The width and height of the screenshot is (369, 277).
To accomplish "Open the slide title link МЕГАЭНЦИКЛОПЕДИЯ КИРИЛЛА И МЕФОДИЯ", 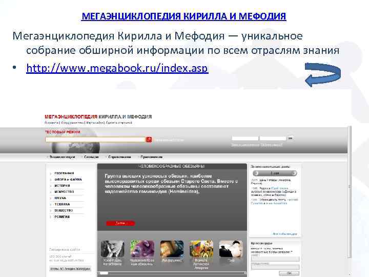I will pos(184,16).
